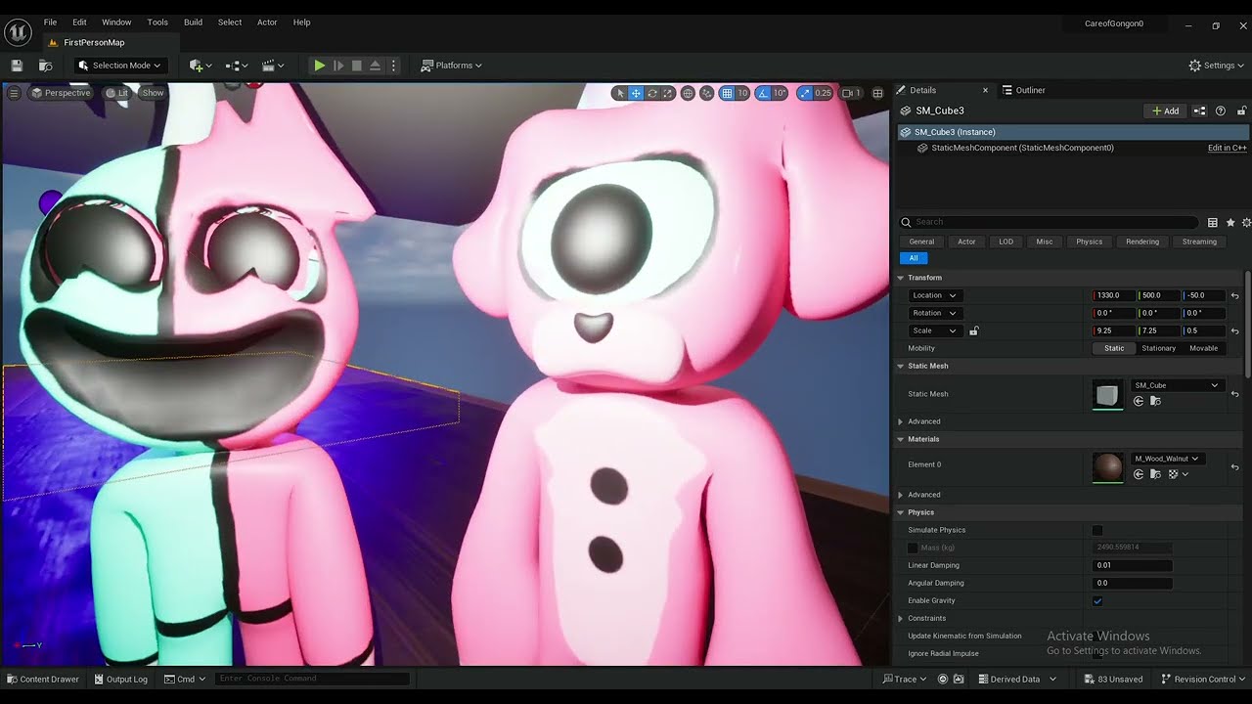Click the Skip Frame playback button
The width and height of the screenshot is (1252, 704).
338,66
